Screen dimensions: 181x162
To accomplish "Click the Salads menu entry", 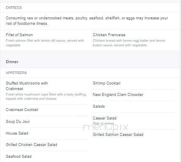I will (x=99, y=106).
